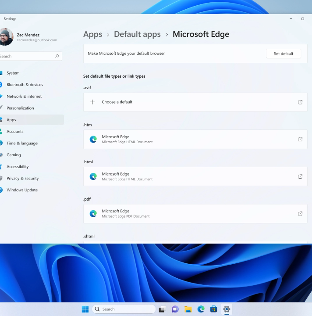This screenshot has width=312, height=316.
Task: Minimize the Settings window
Action: click(291, 19)
